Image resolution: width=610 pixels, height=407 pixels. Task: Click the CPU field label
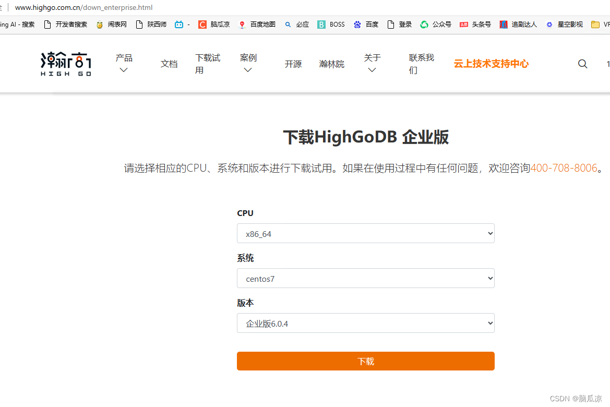[x=245, y=213]
